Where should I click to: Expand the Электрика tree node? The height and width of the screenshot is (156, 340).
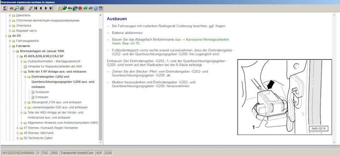coord(10,25)
